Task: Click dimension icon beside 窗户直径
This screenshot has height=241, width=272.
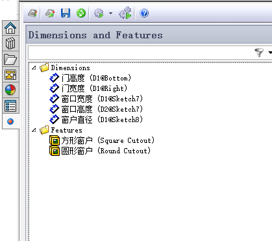Action: pos(55,120)
